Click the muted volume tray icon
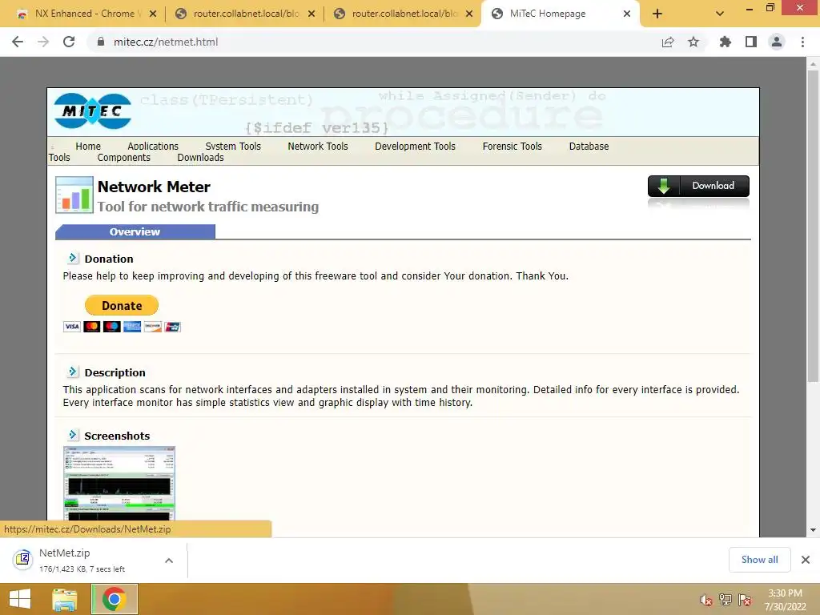The image size is (820, 615). (x=706, y=600)
